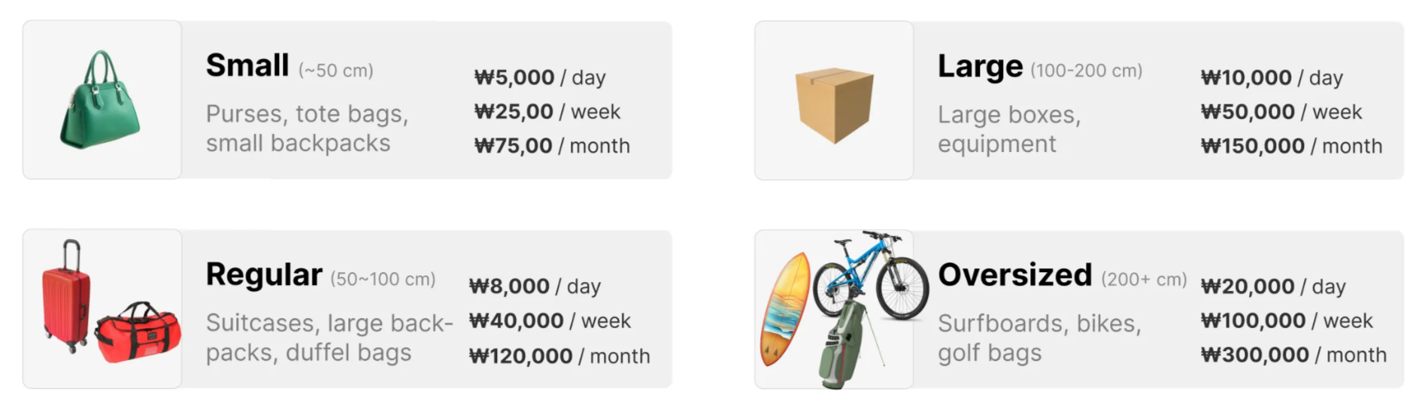Select the Large size heading
The height and width of the screenshot is (412, 1425).
[981, 67]
